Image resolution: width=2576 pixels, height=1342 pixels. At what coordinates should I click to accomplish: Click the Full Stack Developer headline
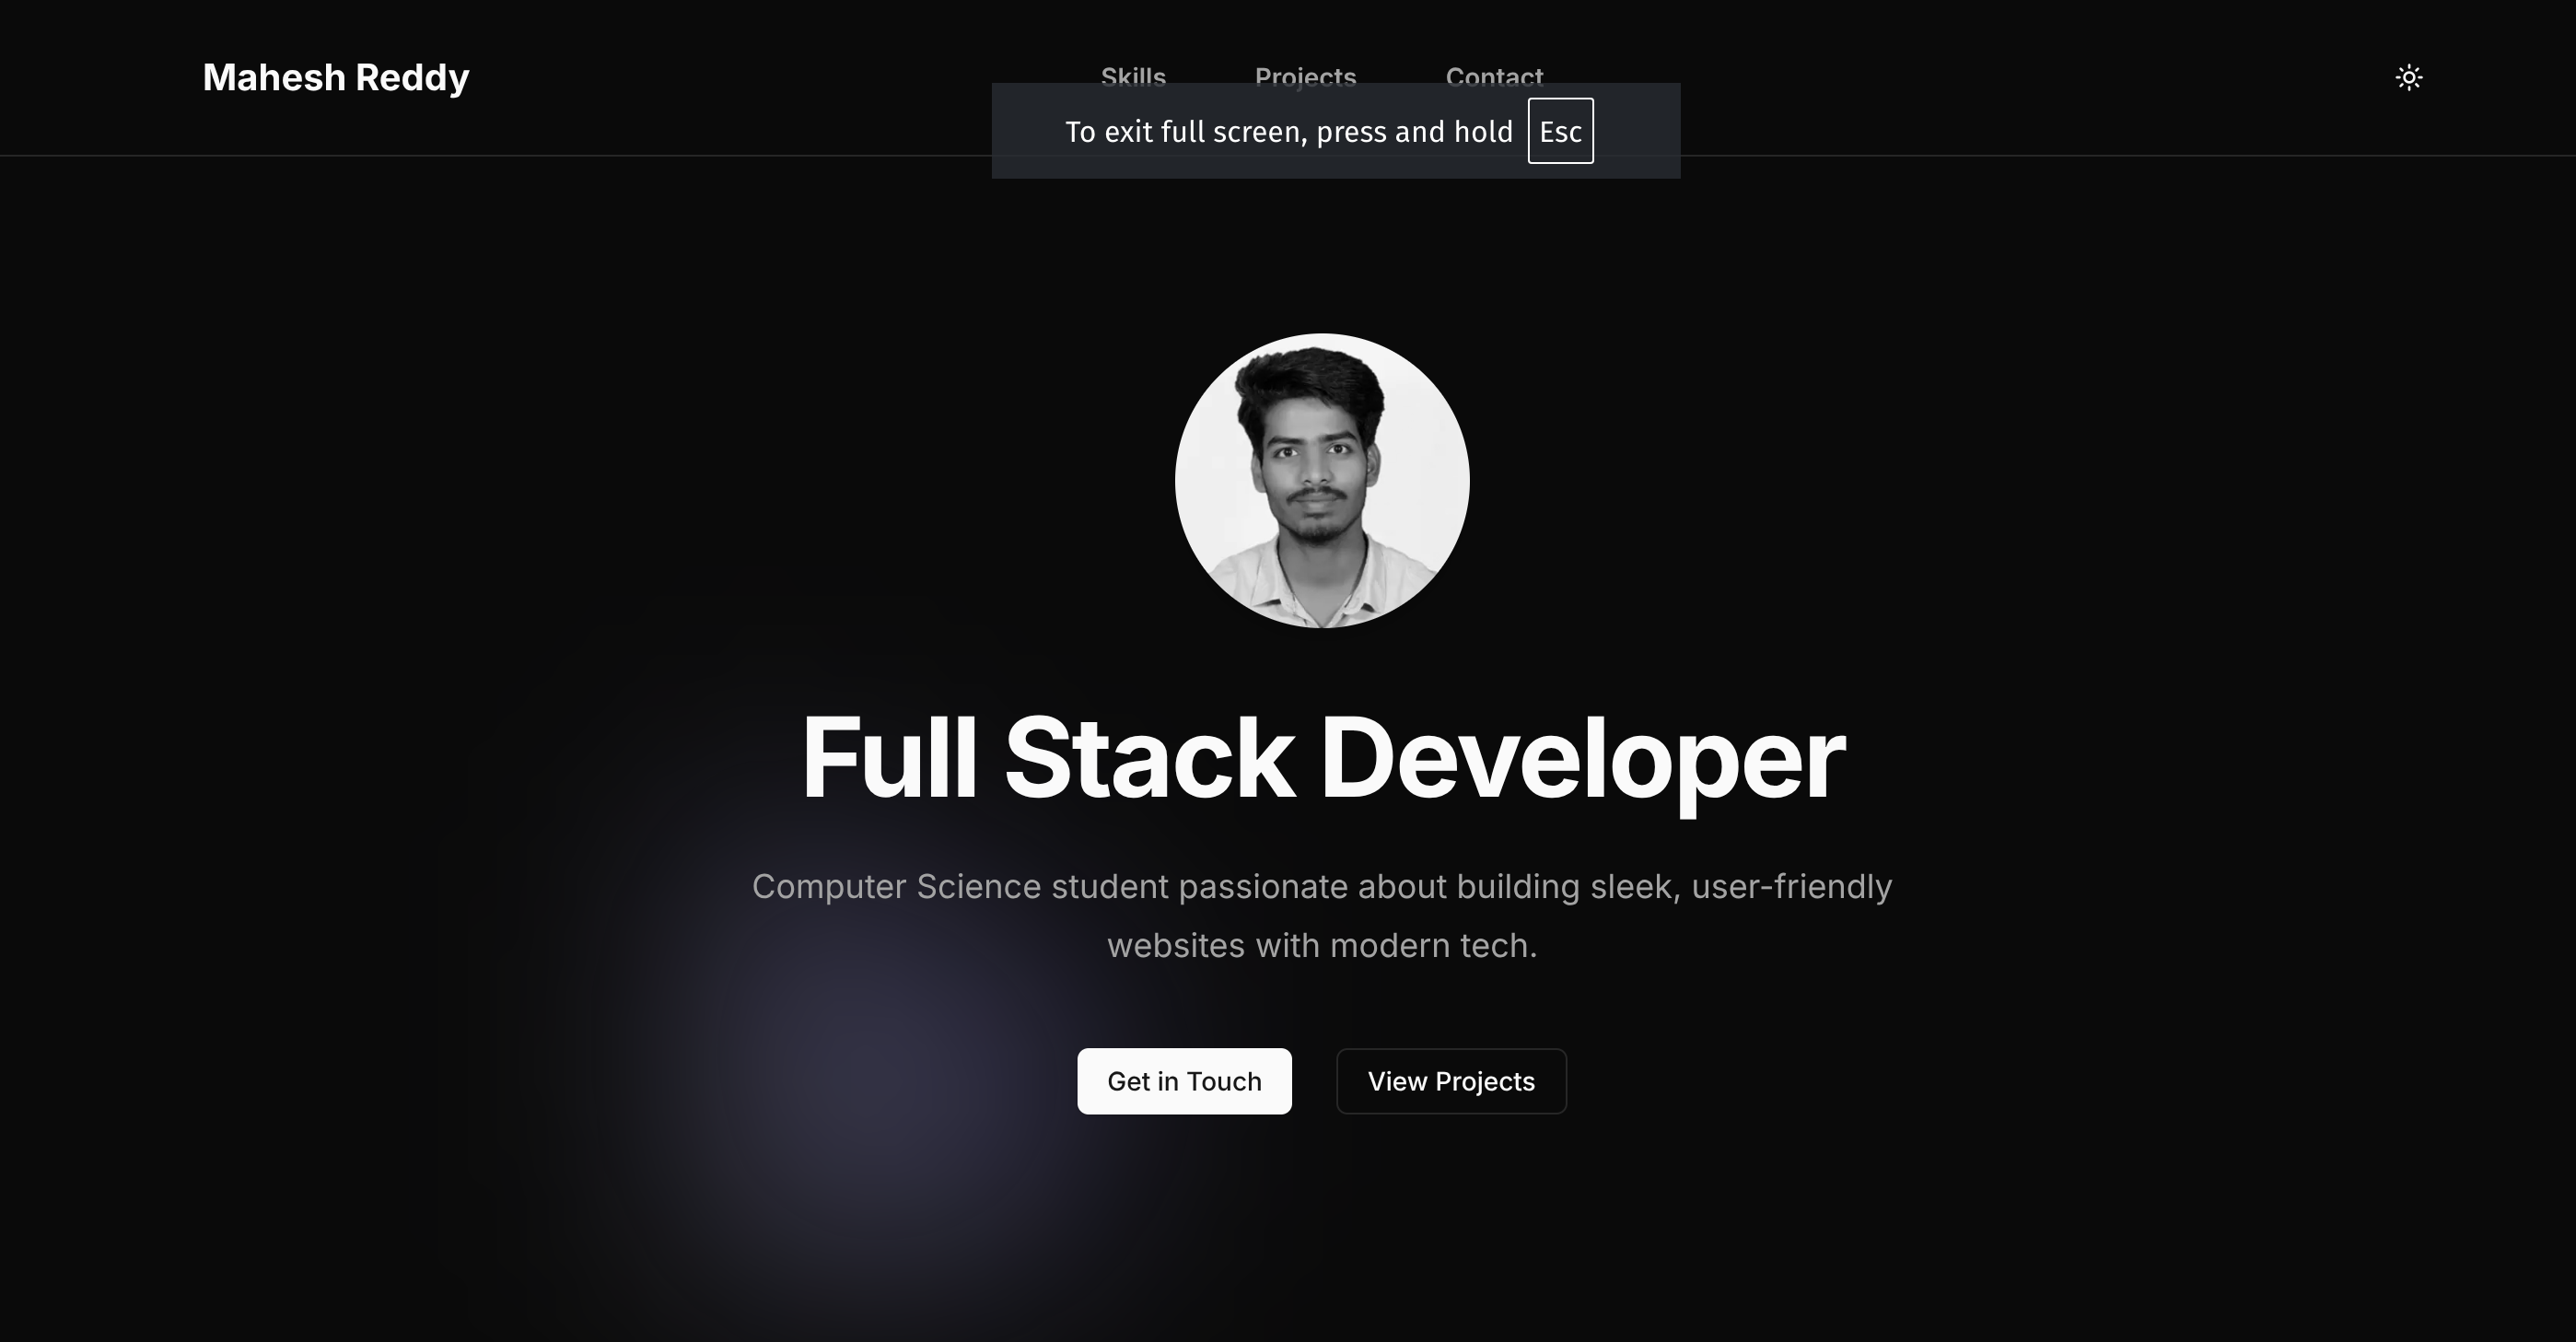[x=1323, y=760]
